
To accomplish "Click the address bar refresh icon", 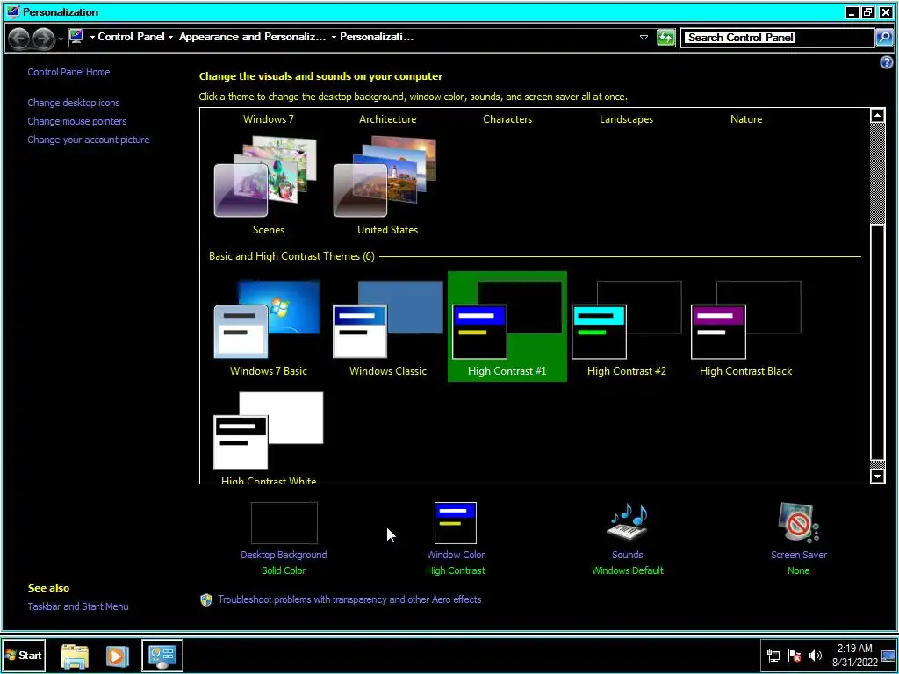I will [x=665, y=38].
